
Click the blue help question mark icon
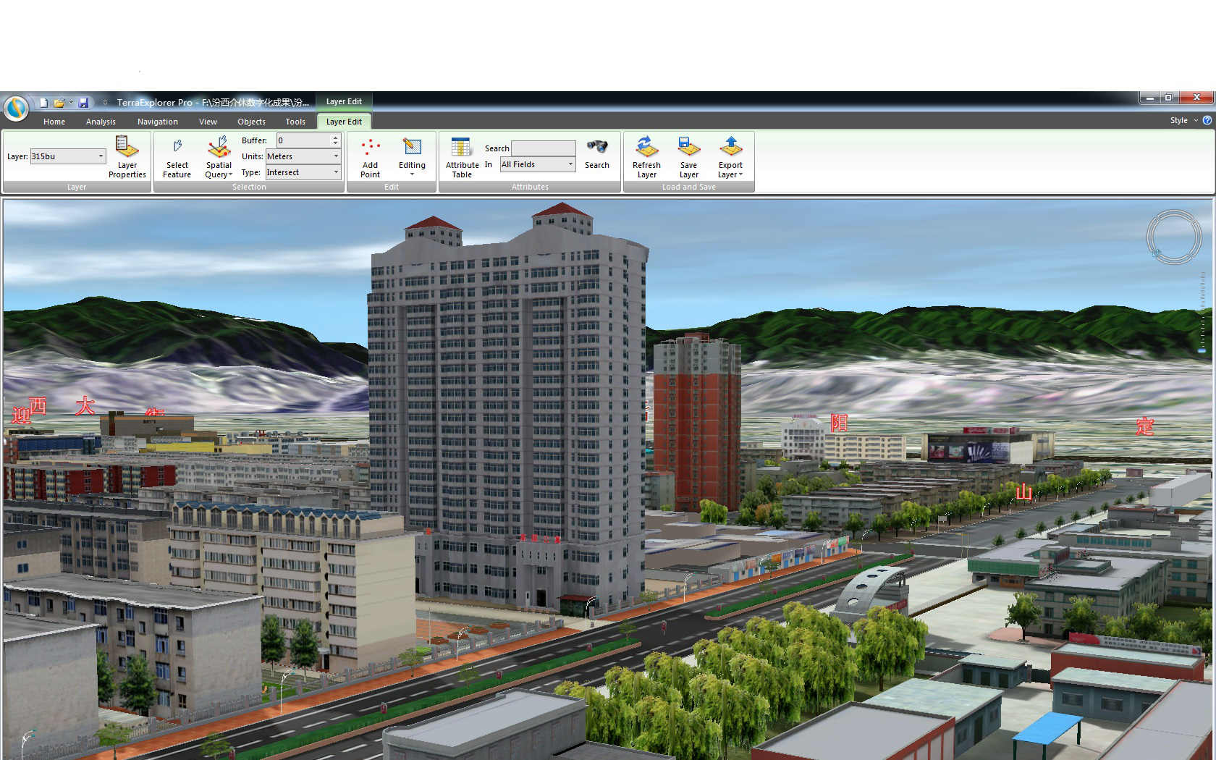point(1207,120)
